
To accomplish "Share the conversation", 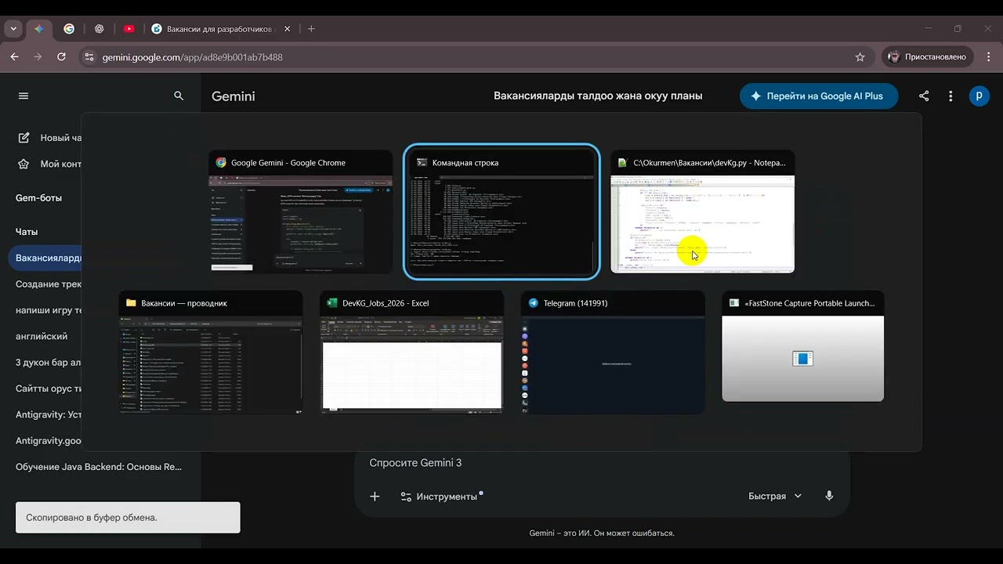I will (924, 96).
